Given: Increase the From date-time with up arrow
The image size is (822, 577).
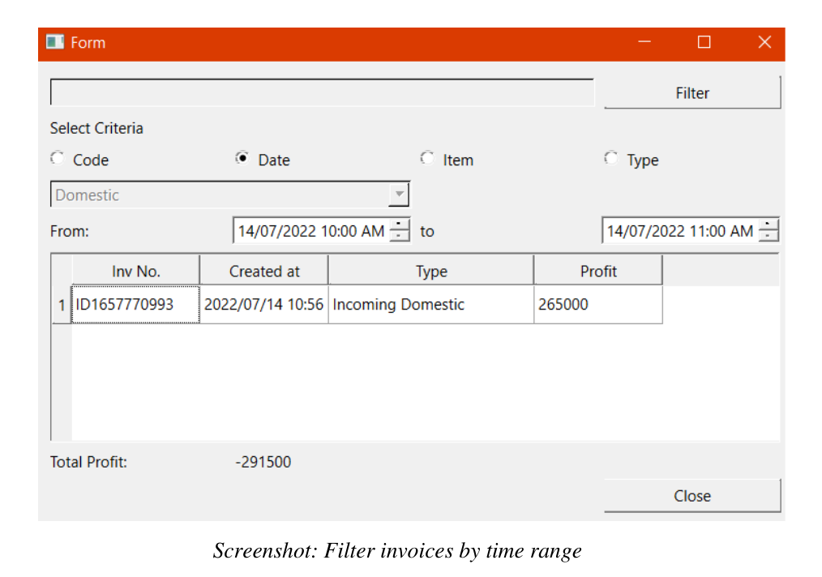Looking at the screenshot, I should click(400, 224).
